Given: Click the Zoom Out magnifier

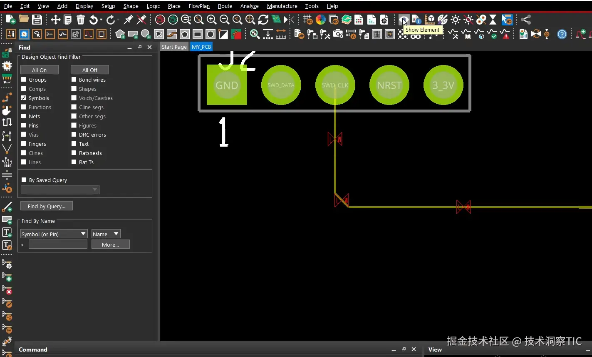Looking at the screenshot, I should click(224, 20).
